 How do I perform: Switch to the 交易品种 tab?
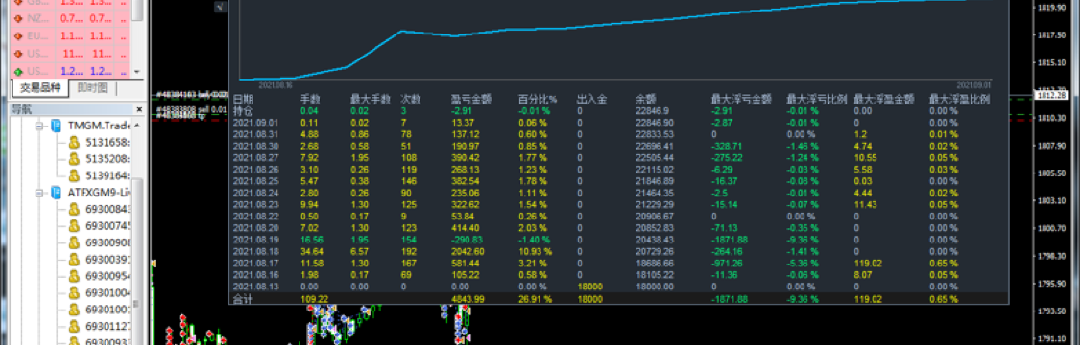(40, 88)
